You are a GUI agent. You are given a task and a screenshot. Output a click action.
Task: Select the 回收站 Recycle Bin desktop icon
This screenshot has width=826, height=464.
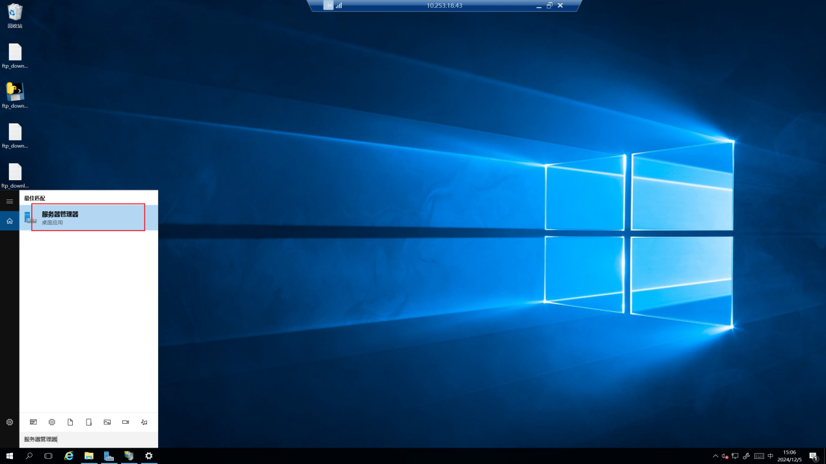pos(15,16)
